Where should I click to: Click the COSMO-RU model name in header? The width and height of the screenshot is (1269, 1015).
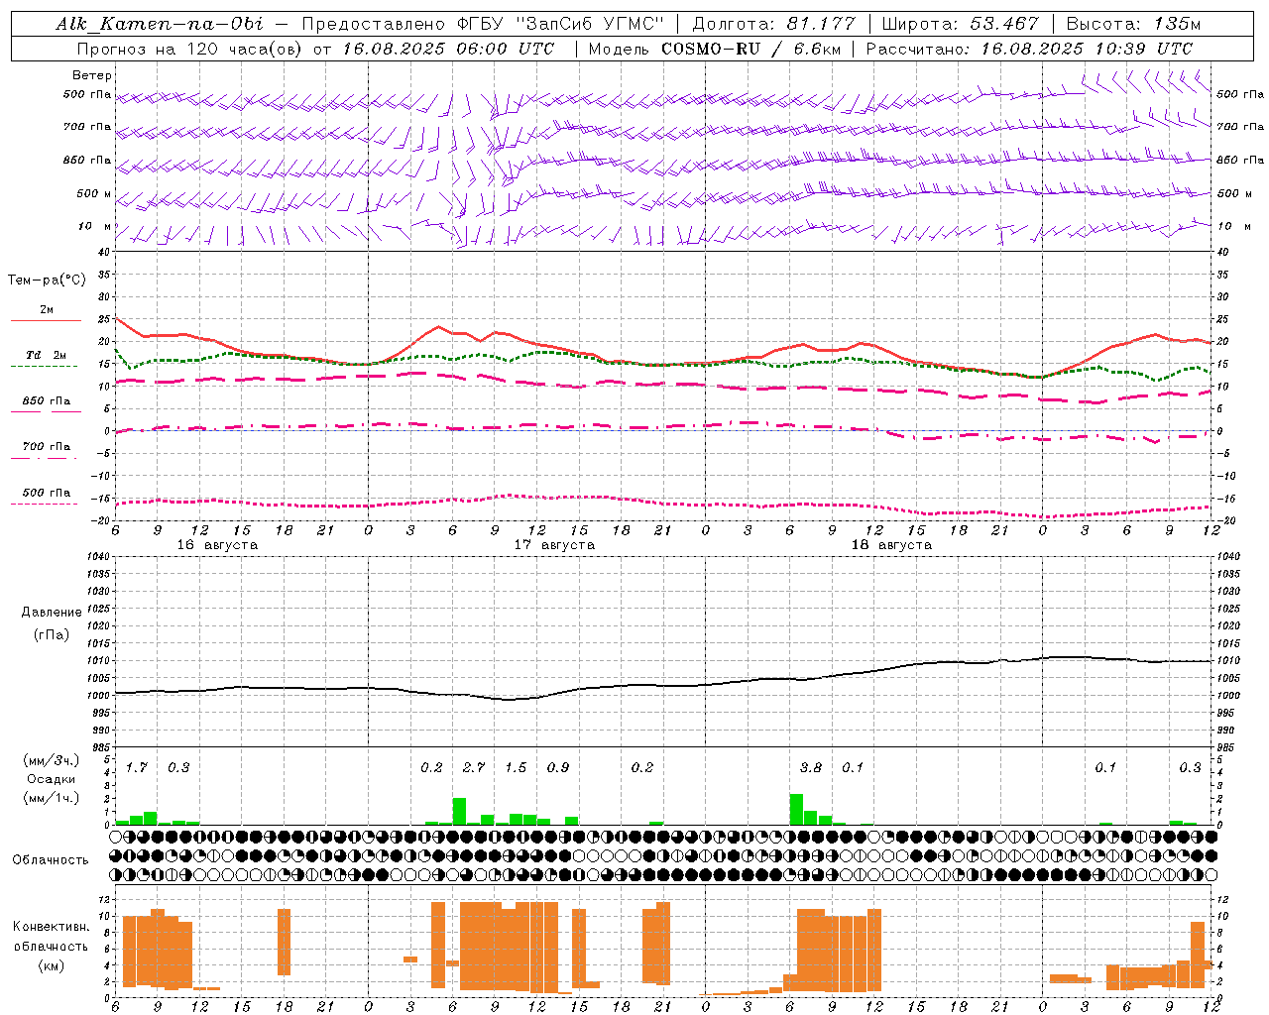[703, 49]
